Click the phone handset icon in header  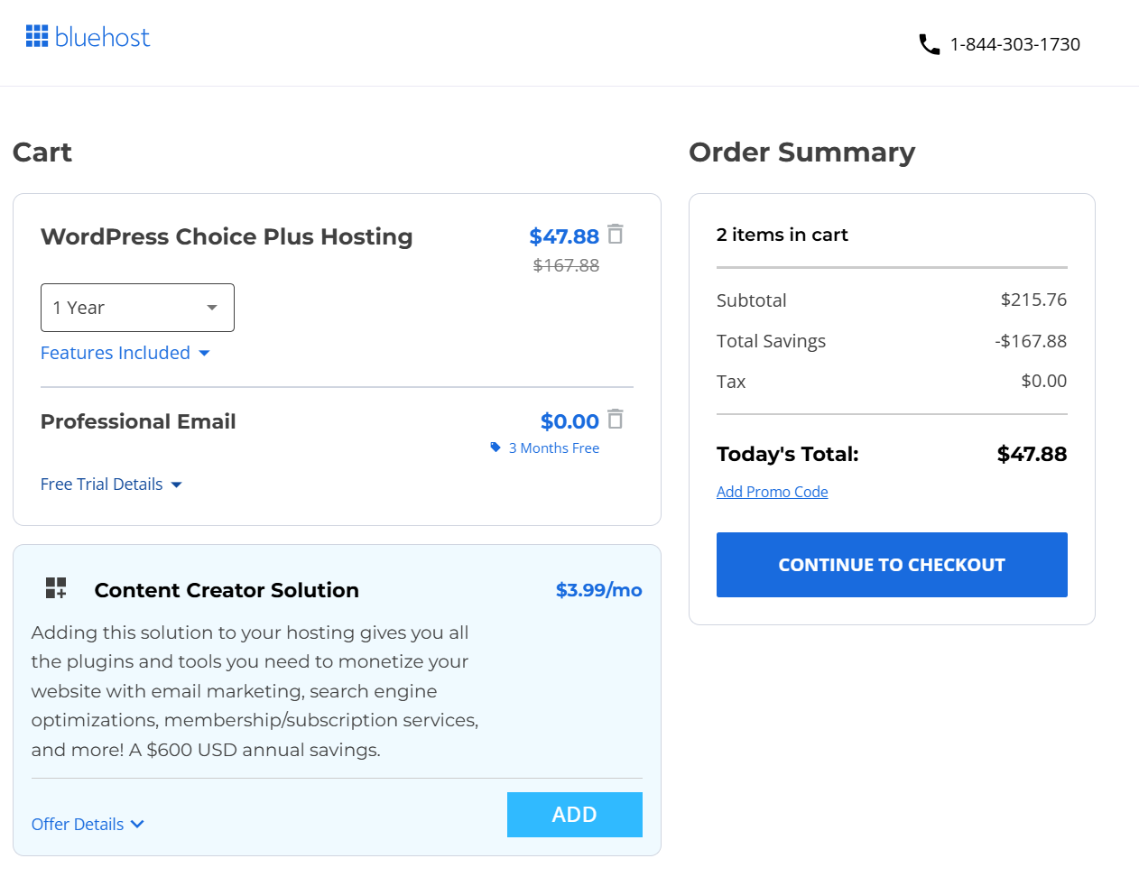click(930, 43)
